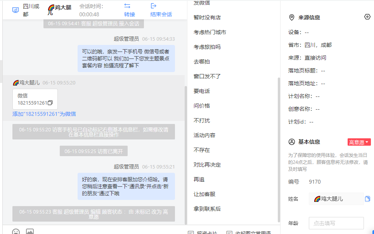Open the emoji picker below the chat

click(16, 231)
